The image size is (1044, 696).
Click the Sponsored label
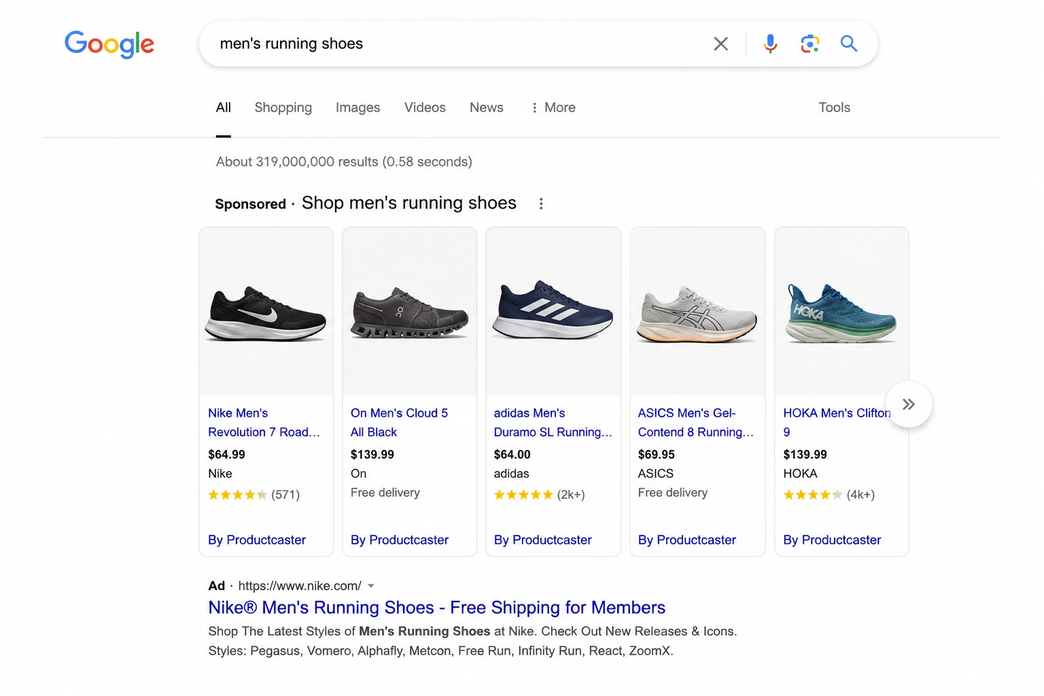[251, 204]
